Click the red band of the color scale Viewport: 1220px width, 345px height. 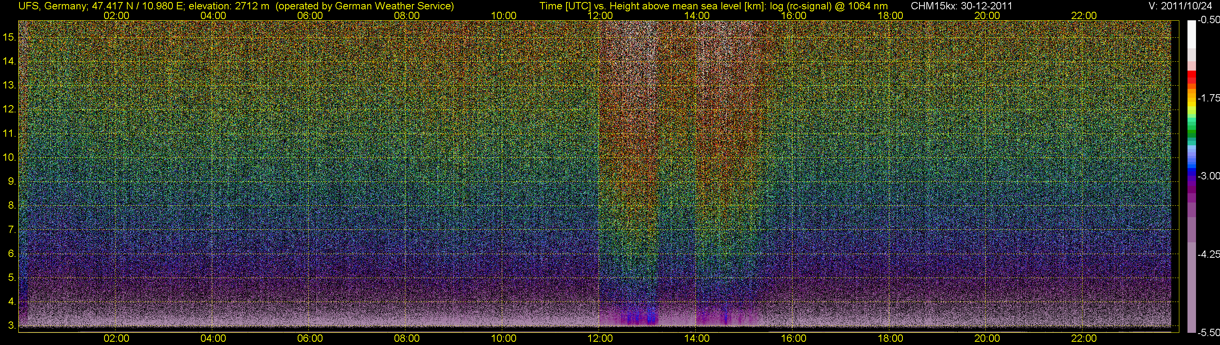coord(1191,78)
